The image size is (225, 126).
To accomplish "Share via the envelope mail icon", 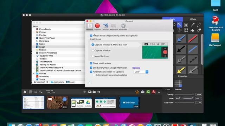I will [x=142, y=92].
